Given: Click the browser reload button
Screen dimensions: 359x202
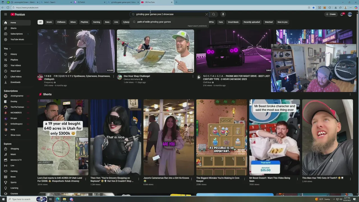Looking at the screenshot, I should click(8, 8).
